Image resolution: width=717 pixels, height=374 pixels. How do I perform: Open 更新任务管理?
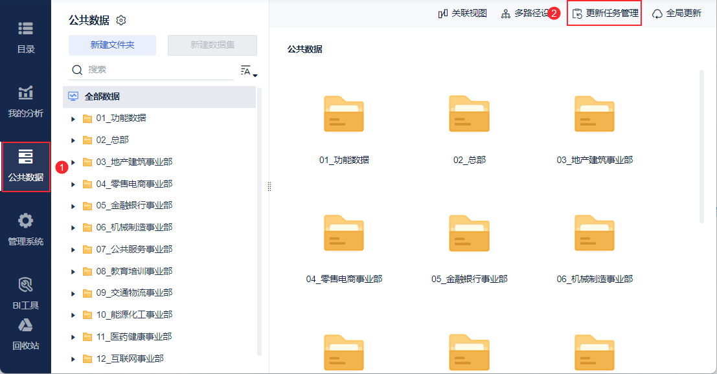point(604,13)
